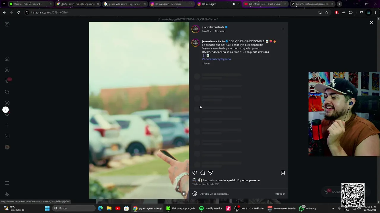380x213 pixels.
Task: Click the address bar URL
Action: [49, 12]
